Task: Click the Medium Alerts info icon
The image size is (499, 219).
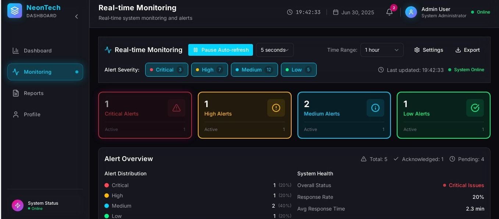Action: point(375,108)
